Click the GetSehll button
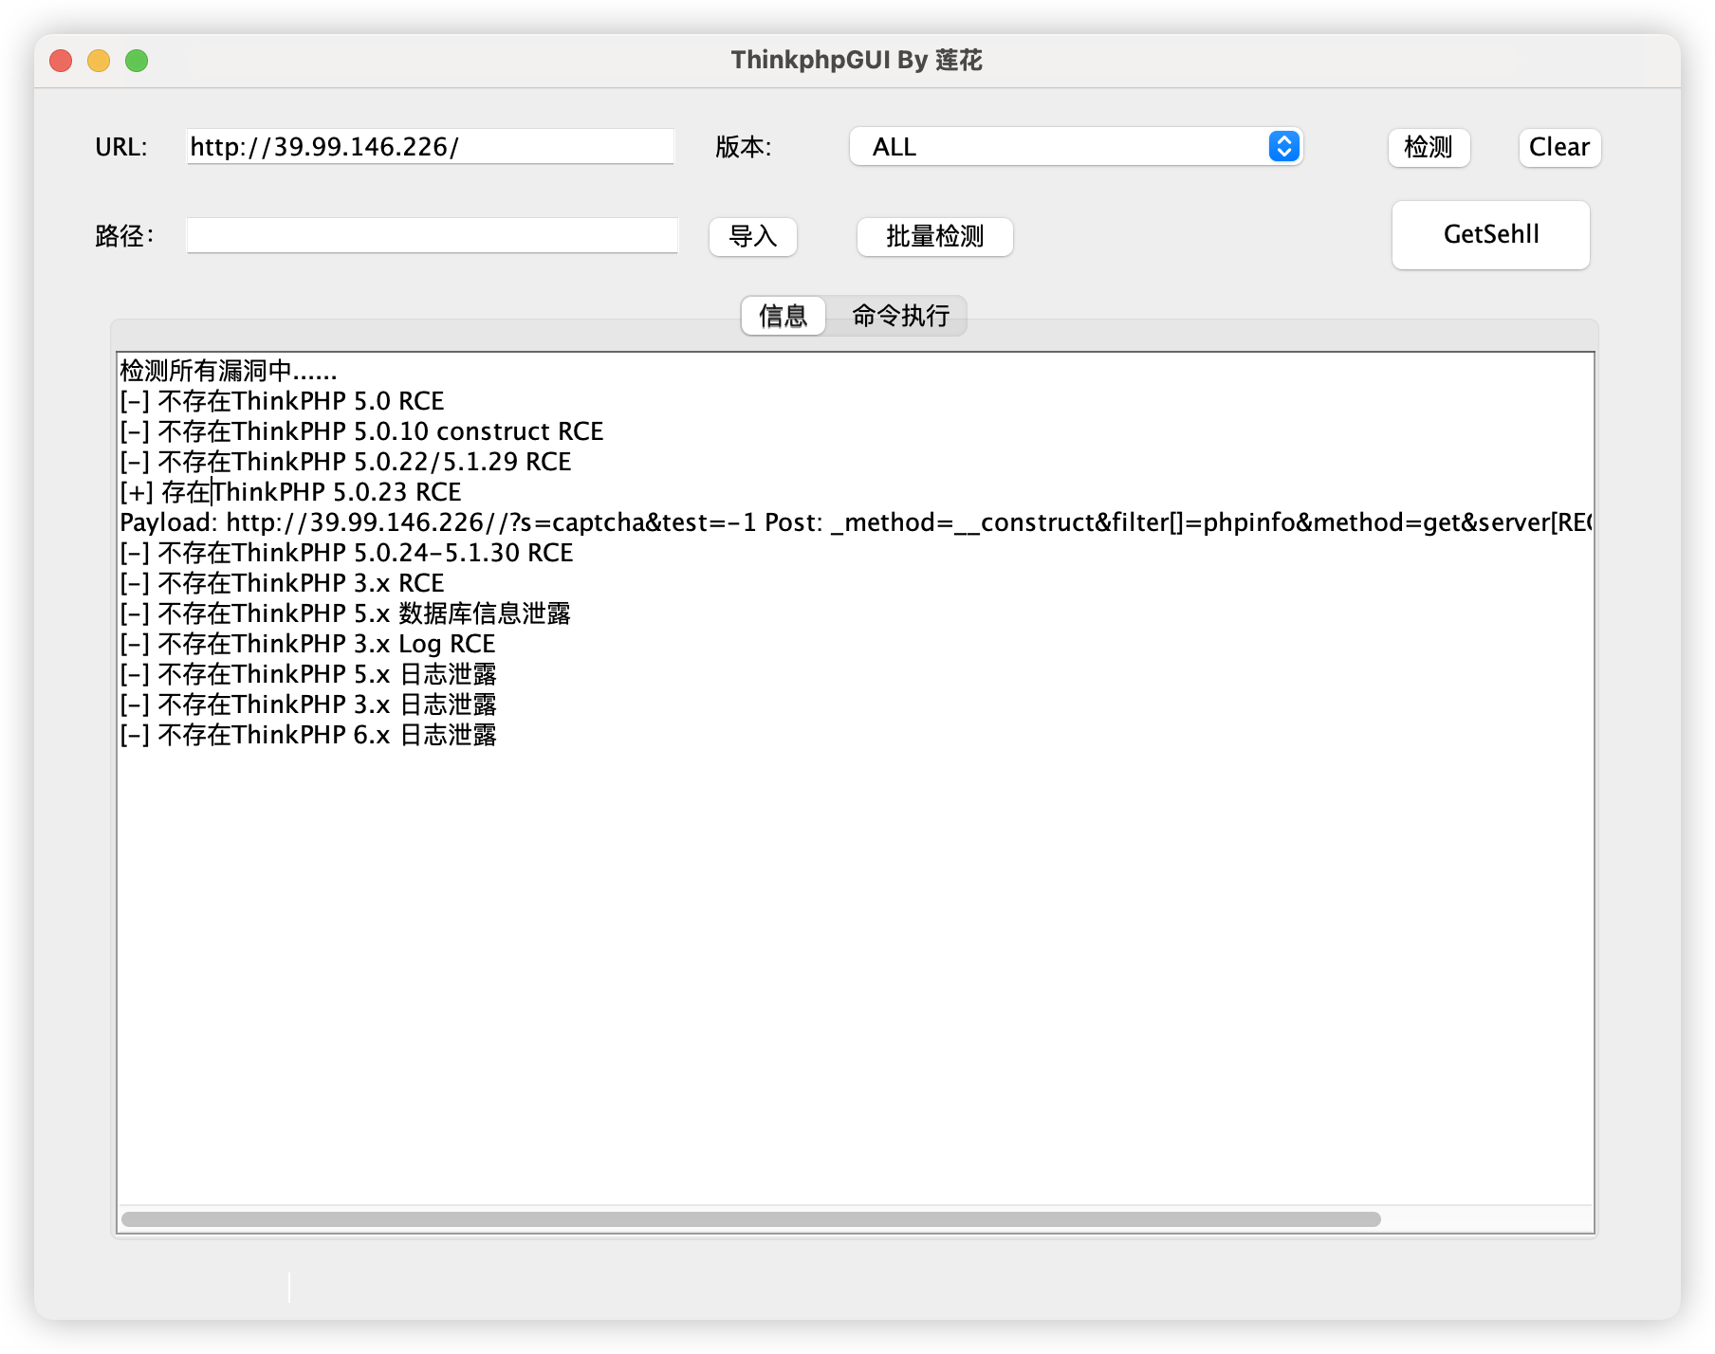The width and height of the screenshot is (1715, 1354). (x=1490, y=234)
